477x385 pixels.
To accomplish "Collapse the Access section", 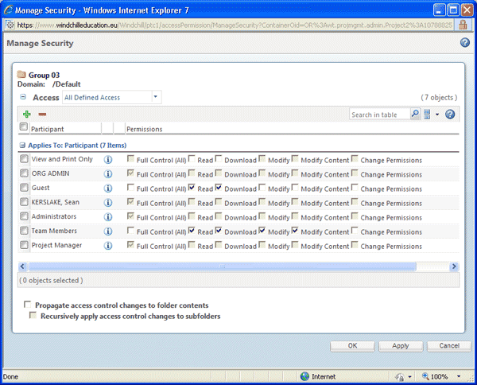I will click(24, 97).
